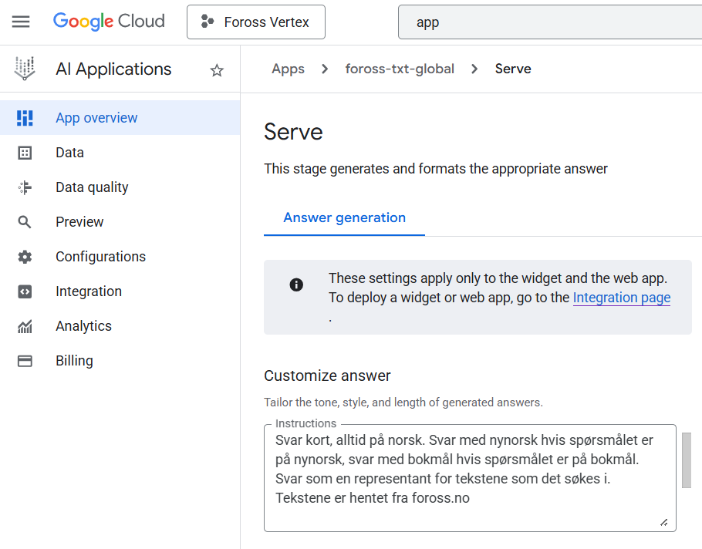
Task: Click the Data quality icon
Action: coord(25,187)
